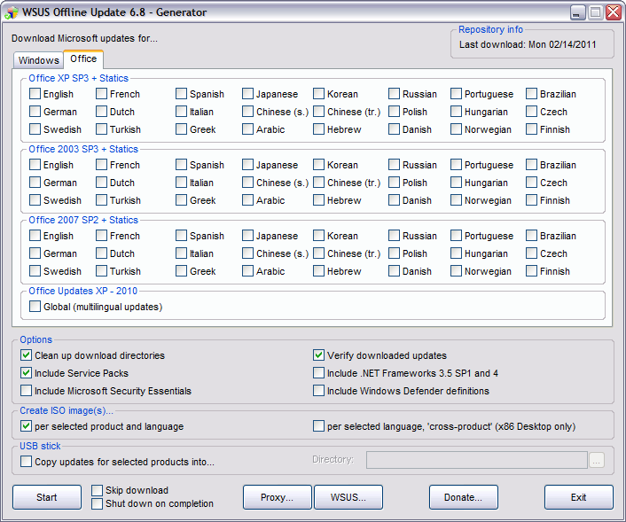This screenshot has height=522, width=626.
Task: Click the WSUS Offline Update title bar icon
Action: pos(12,12)
